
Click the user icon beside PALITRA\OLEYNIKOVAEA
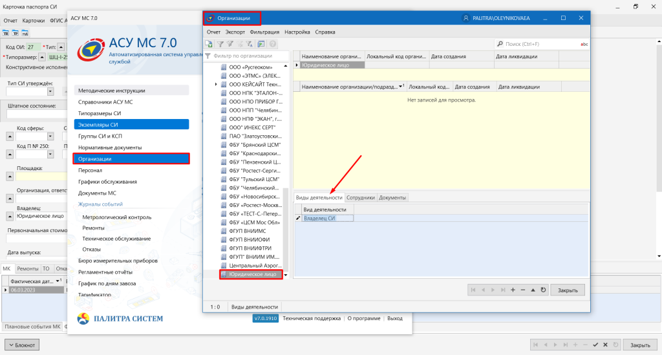point(466,18)
